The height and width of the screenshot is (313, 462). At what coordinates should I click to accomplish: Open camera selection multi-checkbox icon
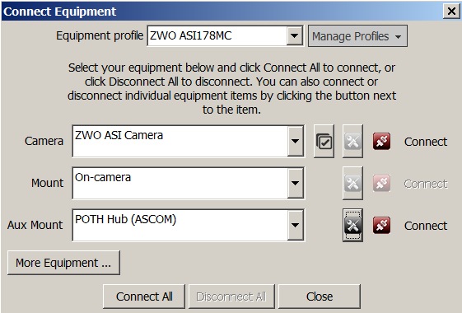[324, 141]
